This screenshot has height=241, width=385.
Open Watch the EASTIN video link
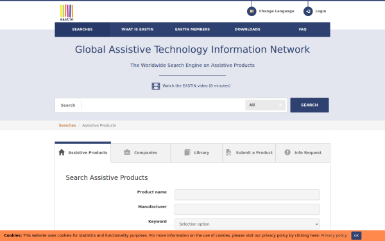click(196, 86)
